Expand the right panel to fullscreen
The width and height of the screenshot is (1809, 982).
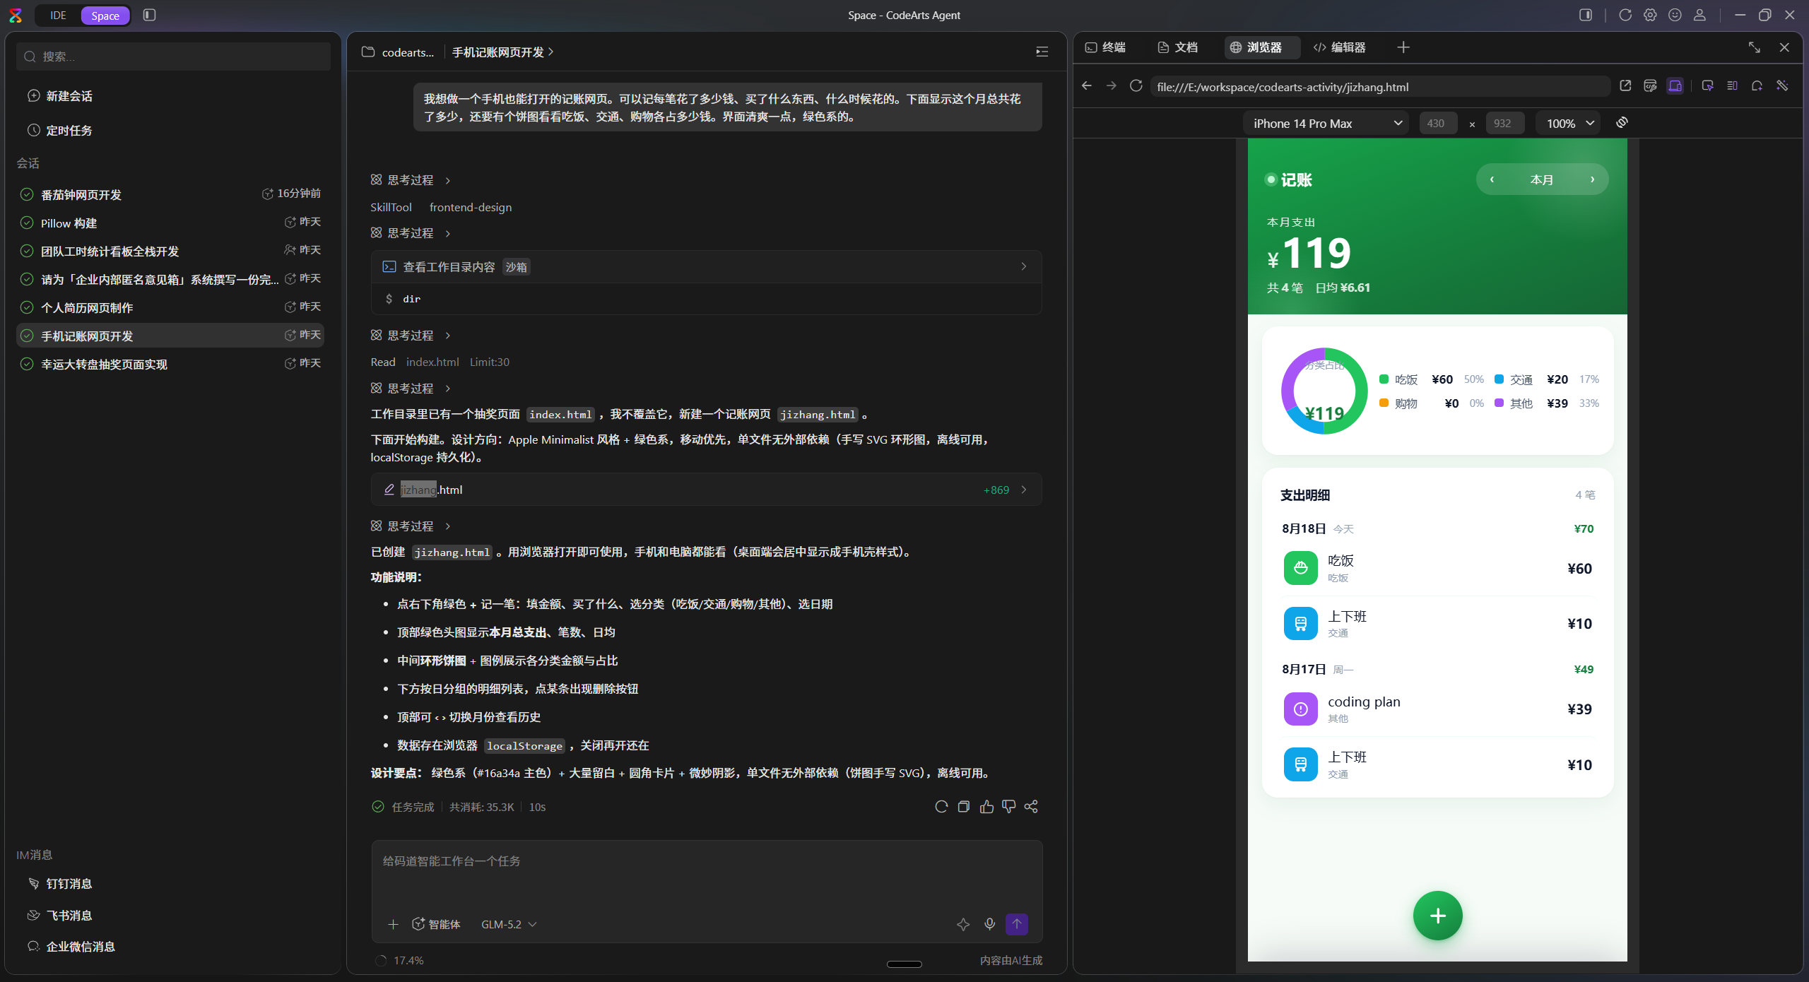[1754, 47]
